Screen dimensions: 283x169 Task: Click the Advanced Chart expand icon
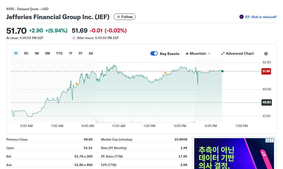pyautogui.click(x=223, y=53)
